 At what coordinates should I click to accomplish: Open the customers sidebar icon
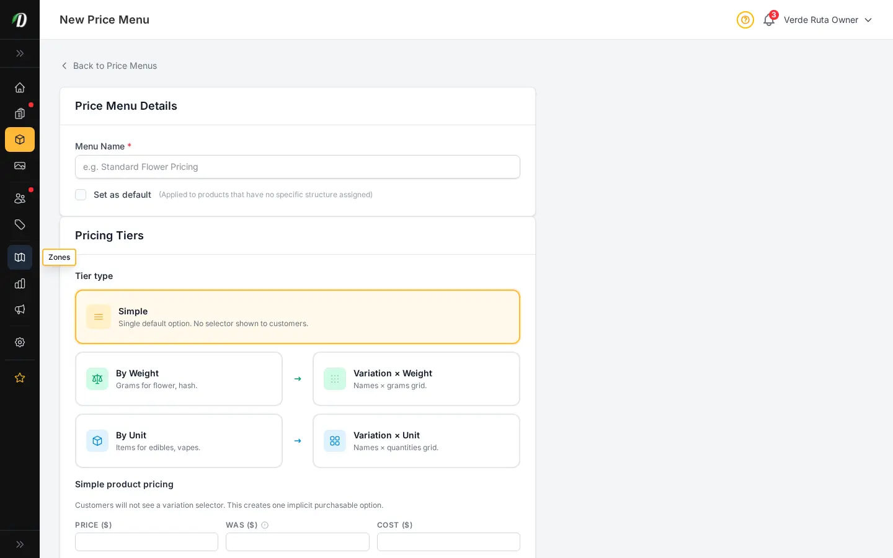pos(20,198)
